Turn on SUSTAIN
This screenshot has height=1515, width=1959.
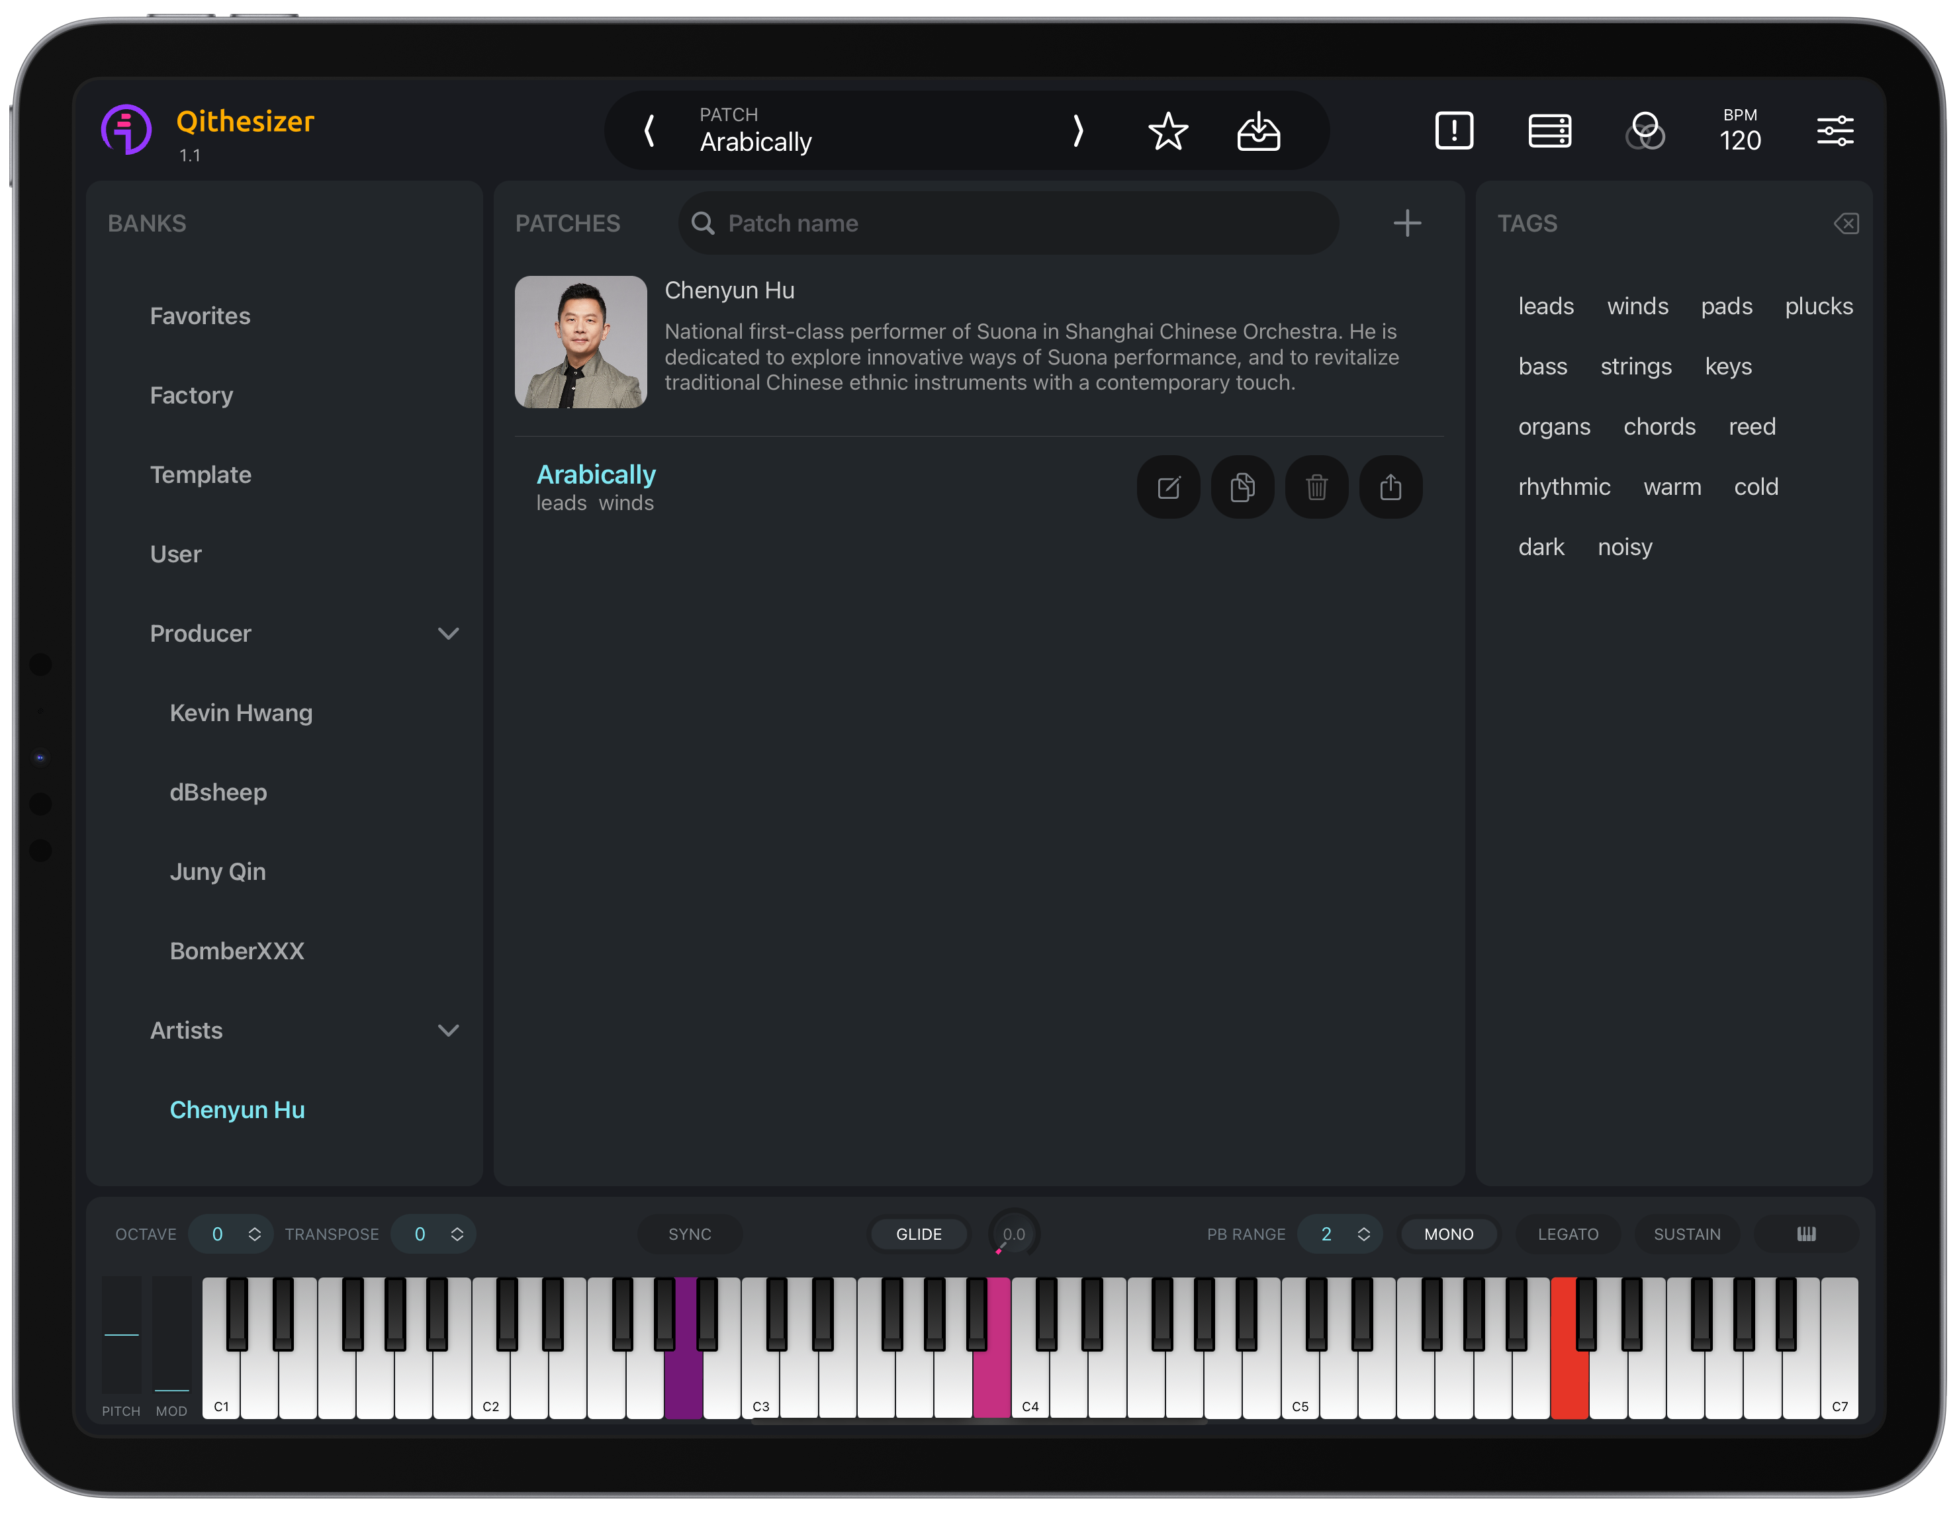coord(1686,1234)
